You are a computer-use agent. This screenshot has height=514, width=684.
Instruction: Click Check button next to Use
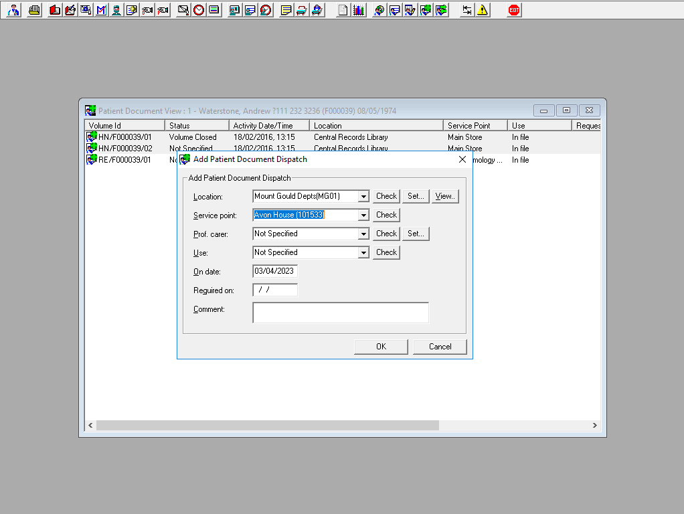pos(386,252)
